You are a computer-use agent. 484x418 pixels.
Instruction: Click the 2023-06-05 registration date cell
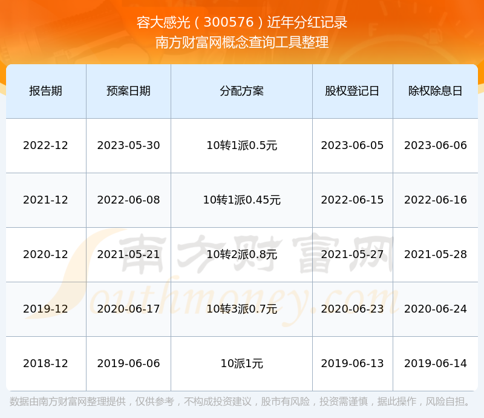[x=353, y=145]
